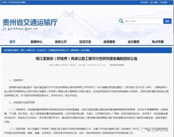The image size is (174, 137).
Task: Open the 政务服务 navigation tab
Action: click(110, 42)
